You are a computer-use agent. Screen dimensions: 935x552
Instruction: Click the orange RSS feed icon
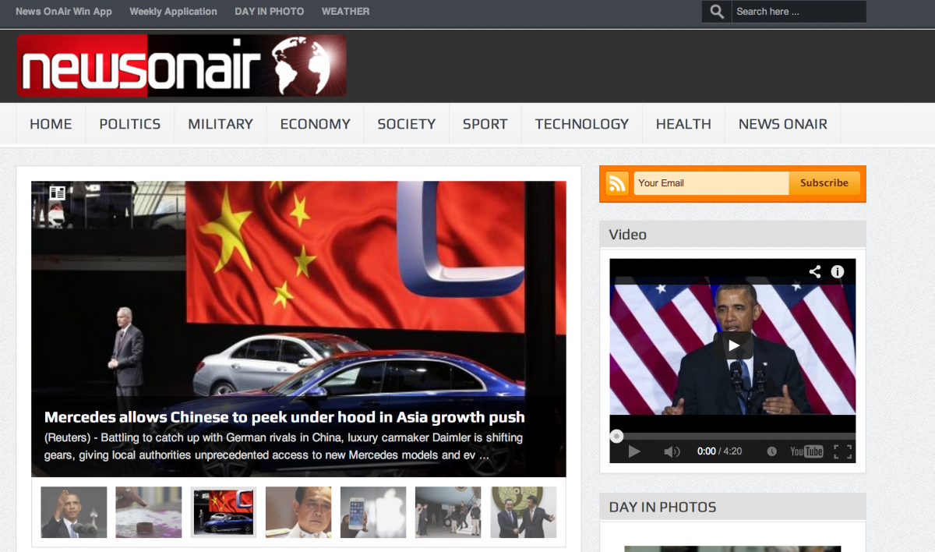pyautogui.click(x=617, y=183)
